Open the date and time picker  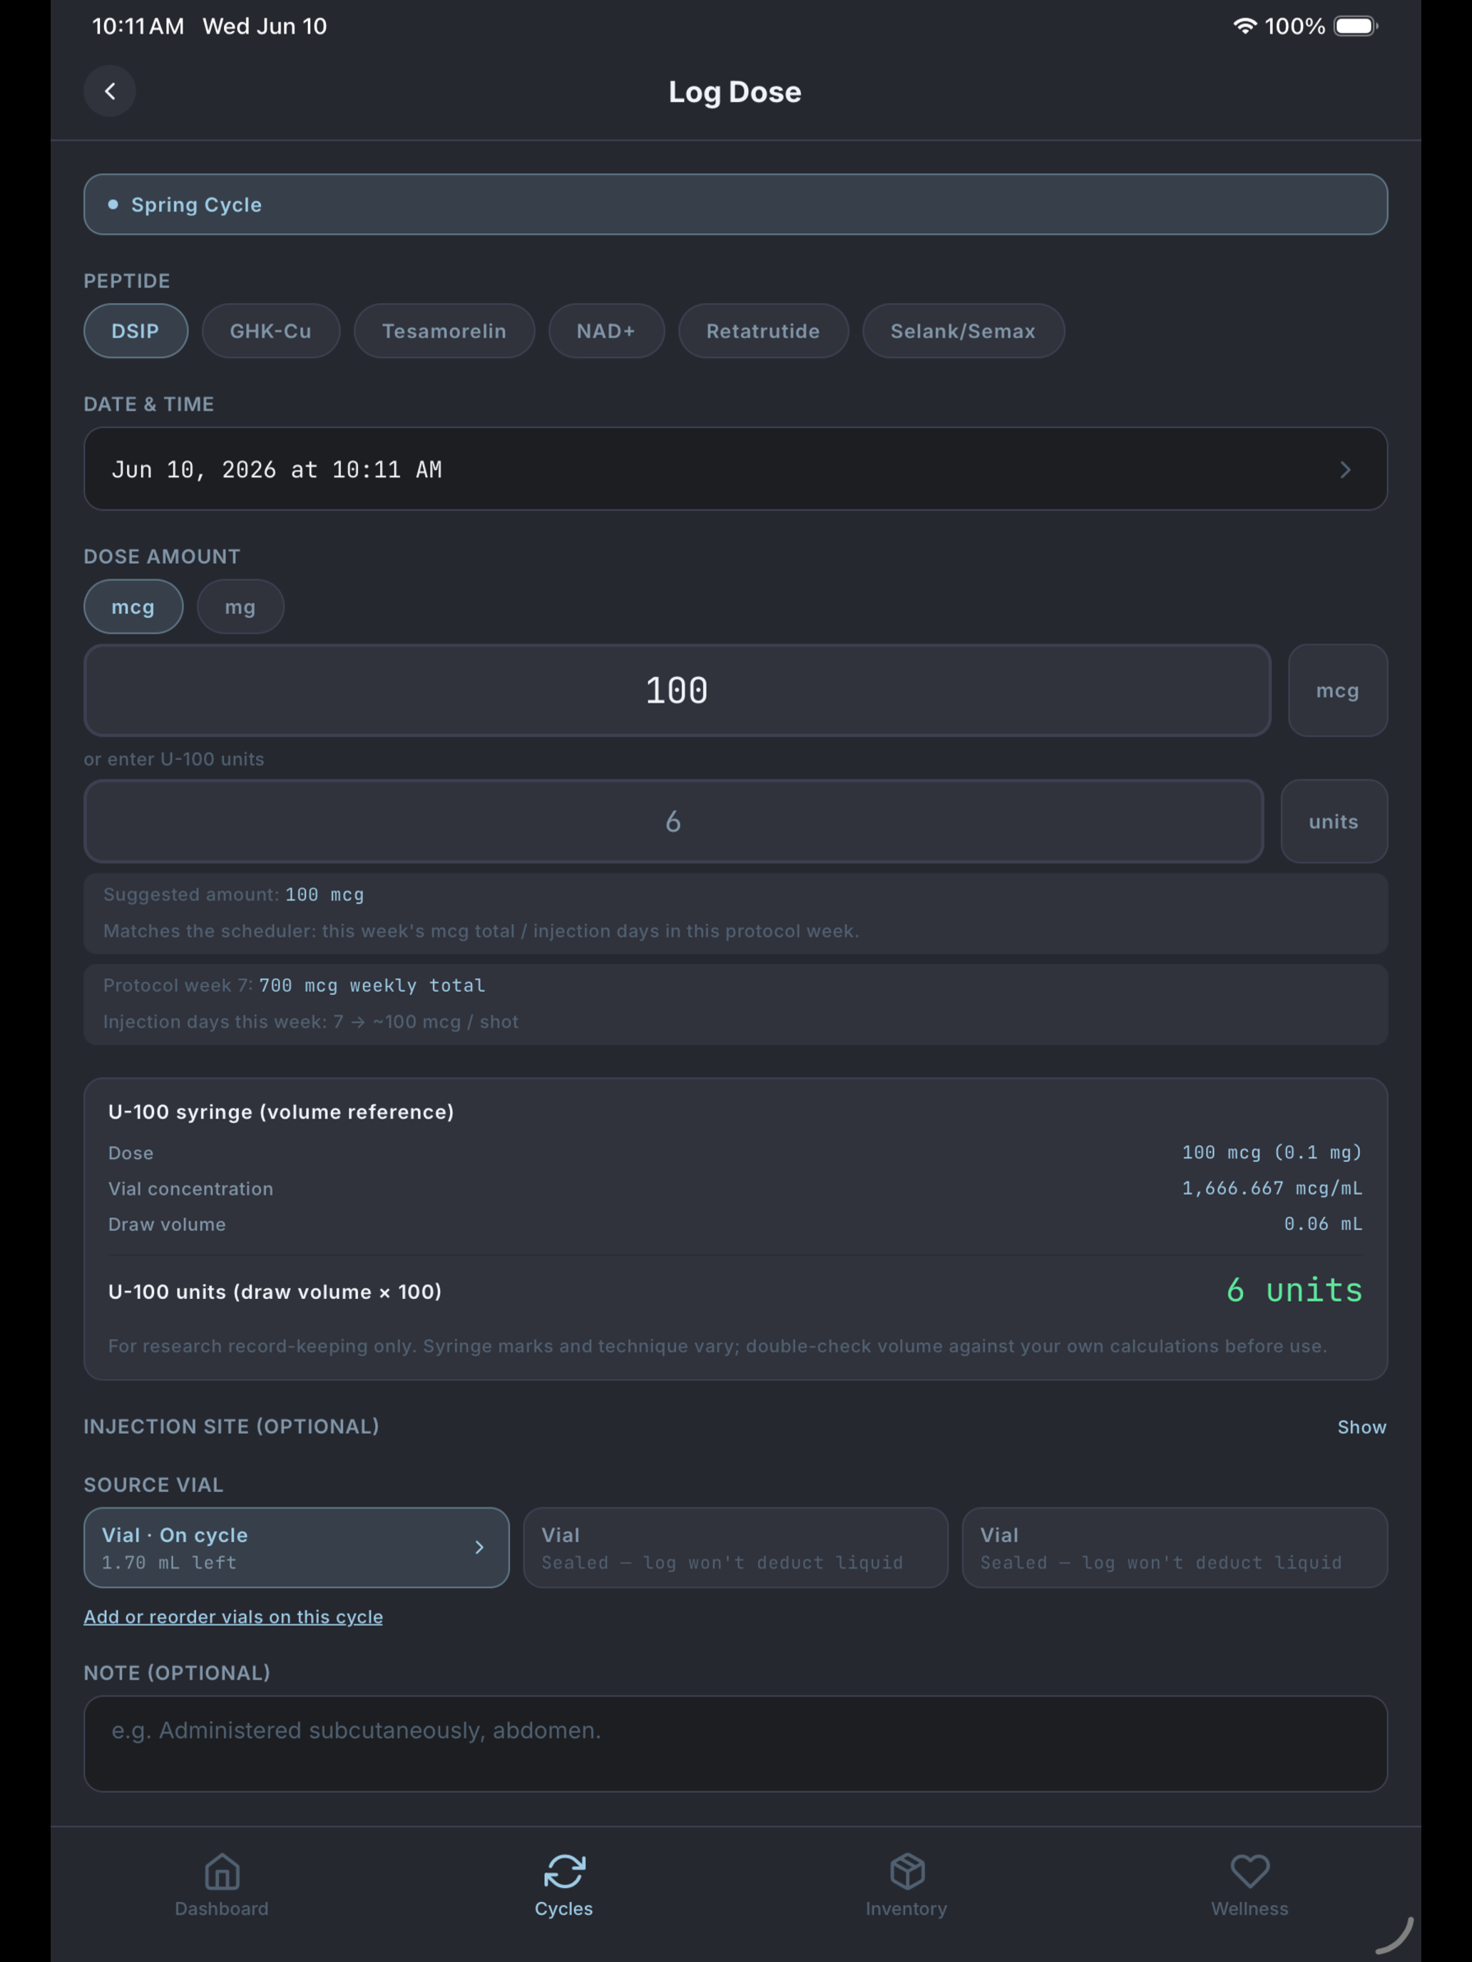click(735, 469)
